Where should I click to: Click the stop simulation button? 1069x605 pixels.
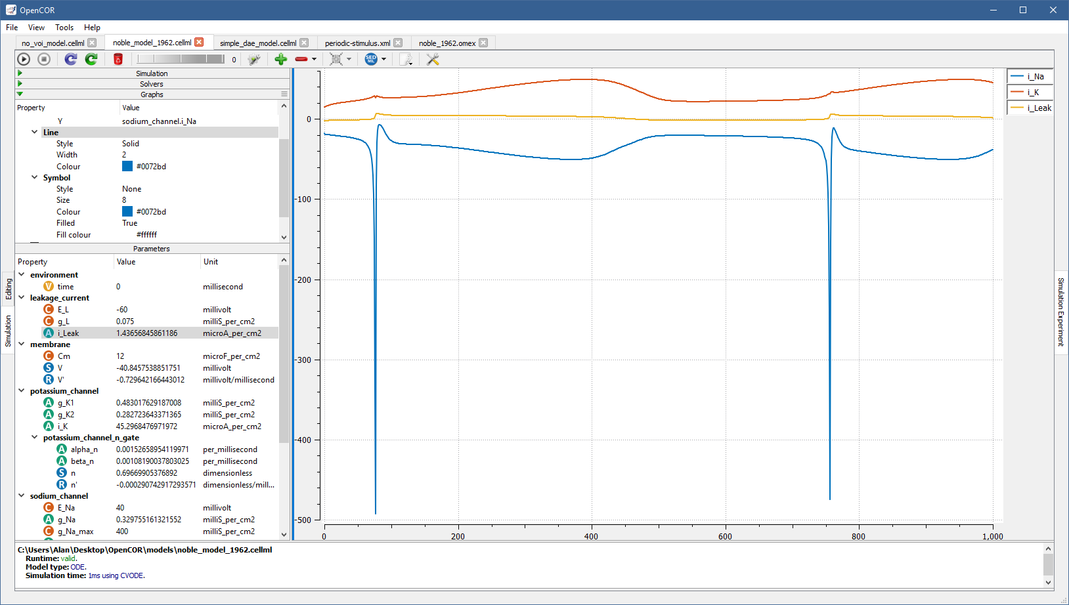point(44,59)
